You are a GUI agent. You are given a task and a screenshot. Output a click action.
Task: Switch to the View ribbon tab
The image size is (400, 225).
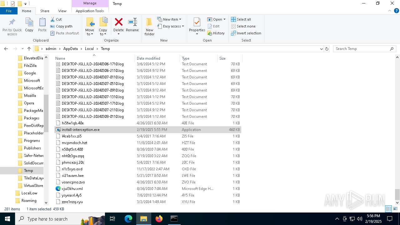pos(62,11)
